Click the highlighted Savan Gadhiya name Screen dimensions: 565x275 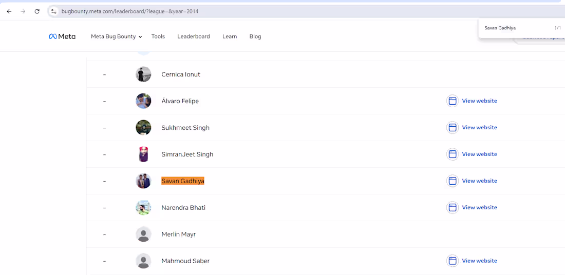pyautogui.click(x=183, y=181)
